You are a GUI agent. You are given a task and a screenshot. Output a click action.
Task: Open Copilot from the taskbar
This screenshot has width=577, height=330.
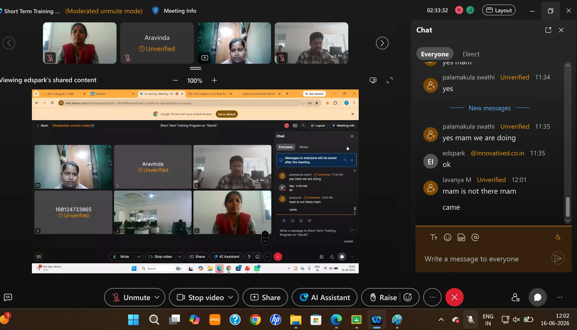[x=195, y=320]
